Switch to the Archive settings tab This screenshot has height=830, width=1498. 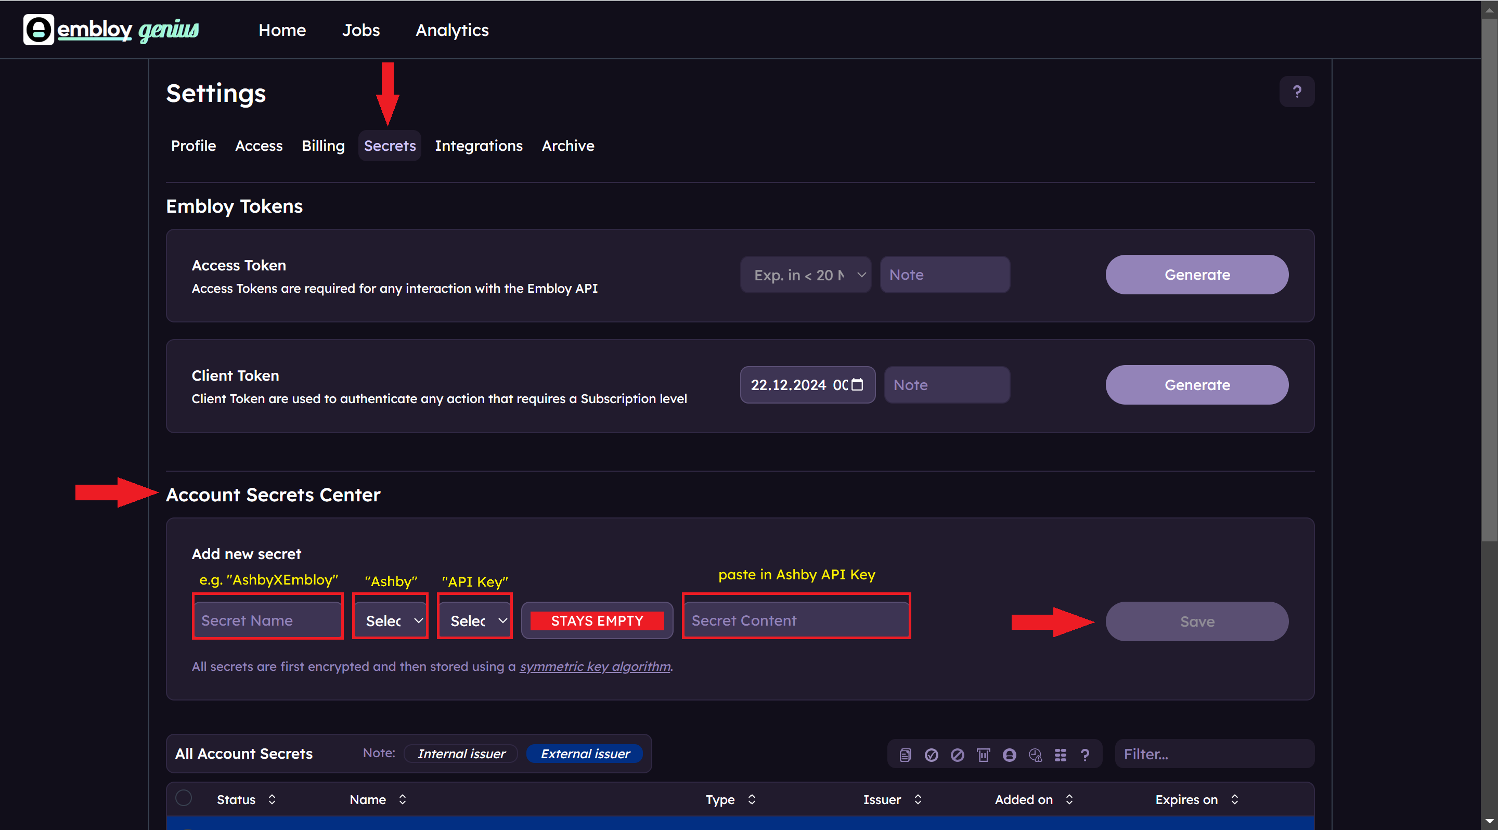tap(568, 145)
